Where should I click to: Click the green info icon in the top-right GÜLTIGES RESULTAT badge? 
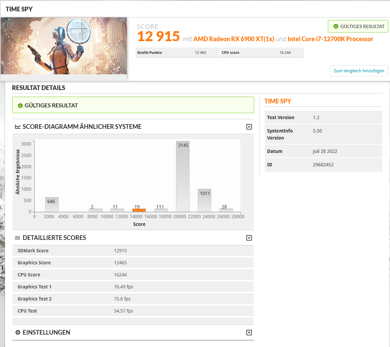(x=336, y=26)
